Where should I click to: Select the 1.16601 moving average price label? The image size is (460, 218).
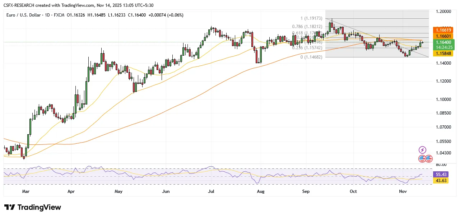[444, 36]
